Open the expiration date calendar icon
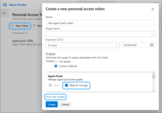162x113 pixels. coord(151,45)
